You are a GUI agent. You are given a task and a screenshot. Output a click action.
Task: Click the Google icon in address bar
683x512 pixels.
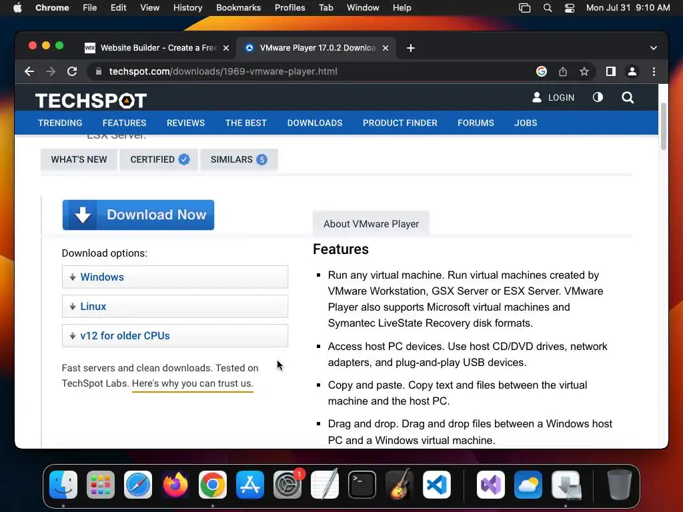pos(542,71)
